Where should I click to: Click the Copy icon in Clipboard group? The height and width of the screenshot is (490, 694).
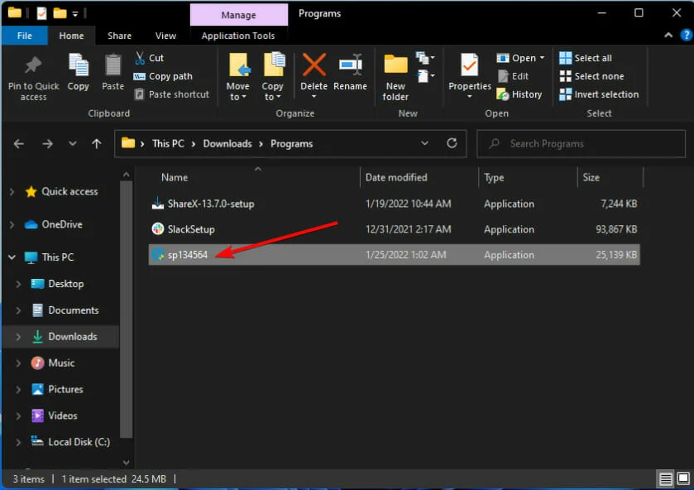pyautogui.click(x=79, y=72)
